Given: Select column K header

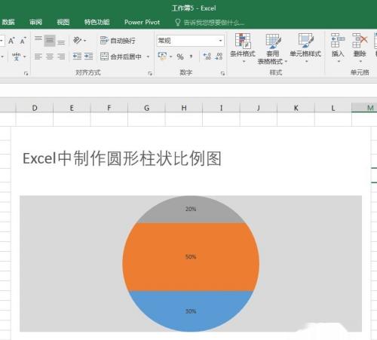Looking at the screenshot, I should 296,108.
